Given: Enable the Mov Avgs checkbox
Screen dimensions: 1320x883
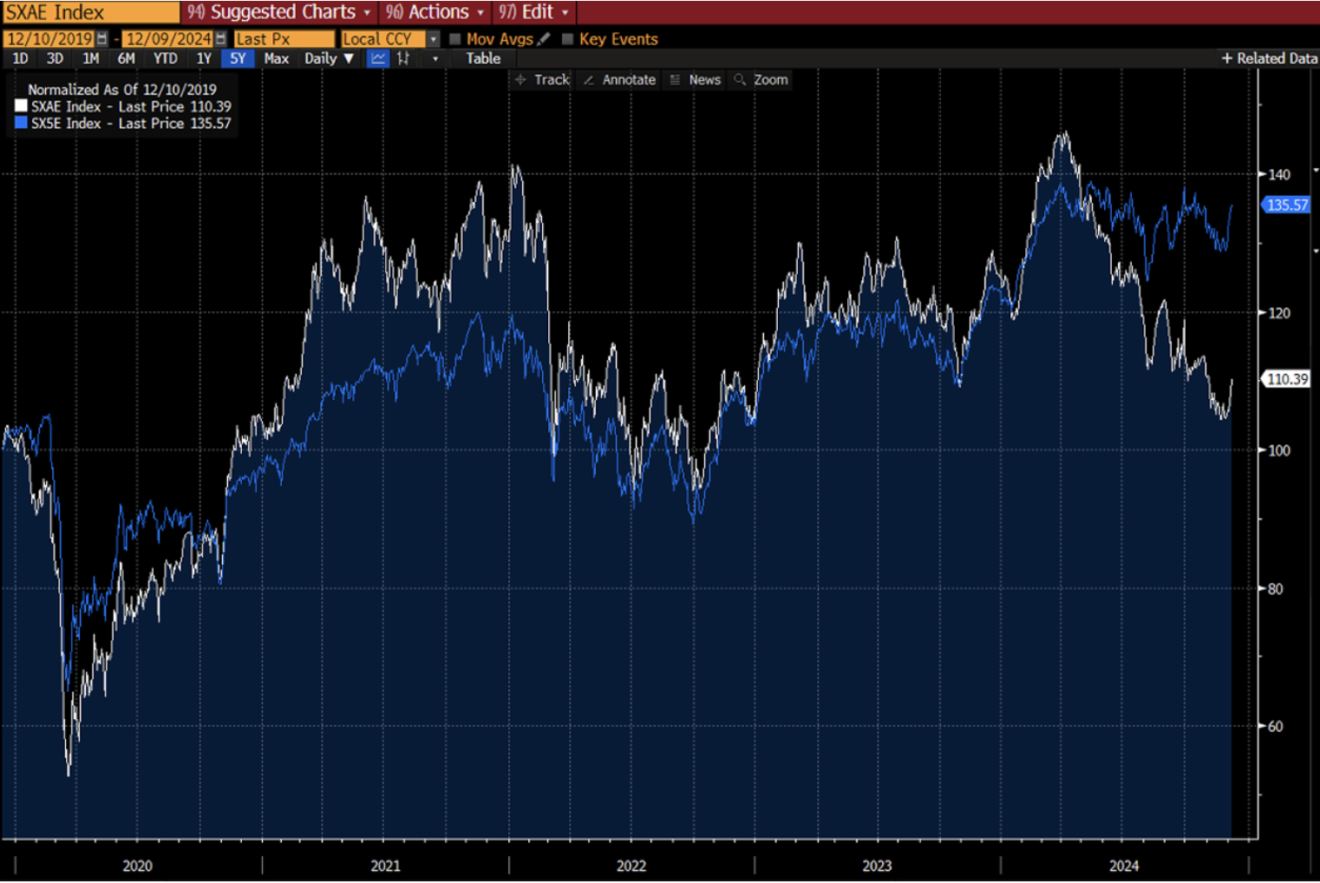Looking at the screenshot, I should tap(454, 39).
